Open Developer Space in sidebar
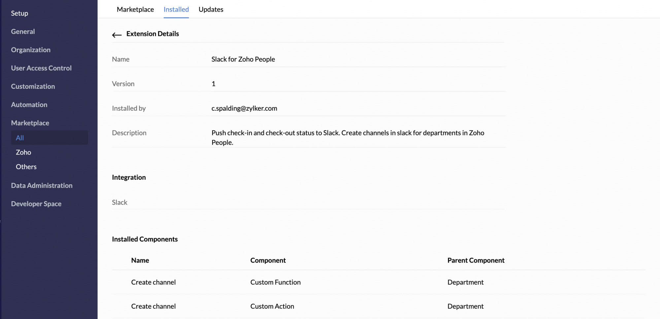 pyautogui.click(x=36, y=204)
